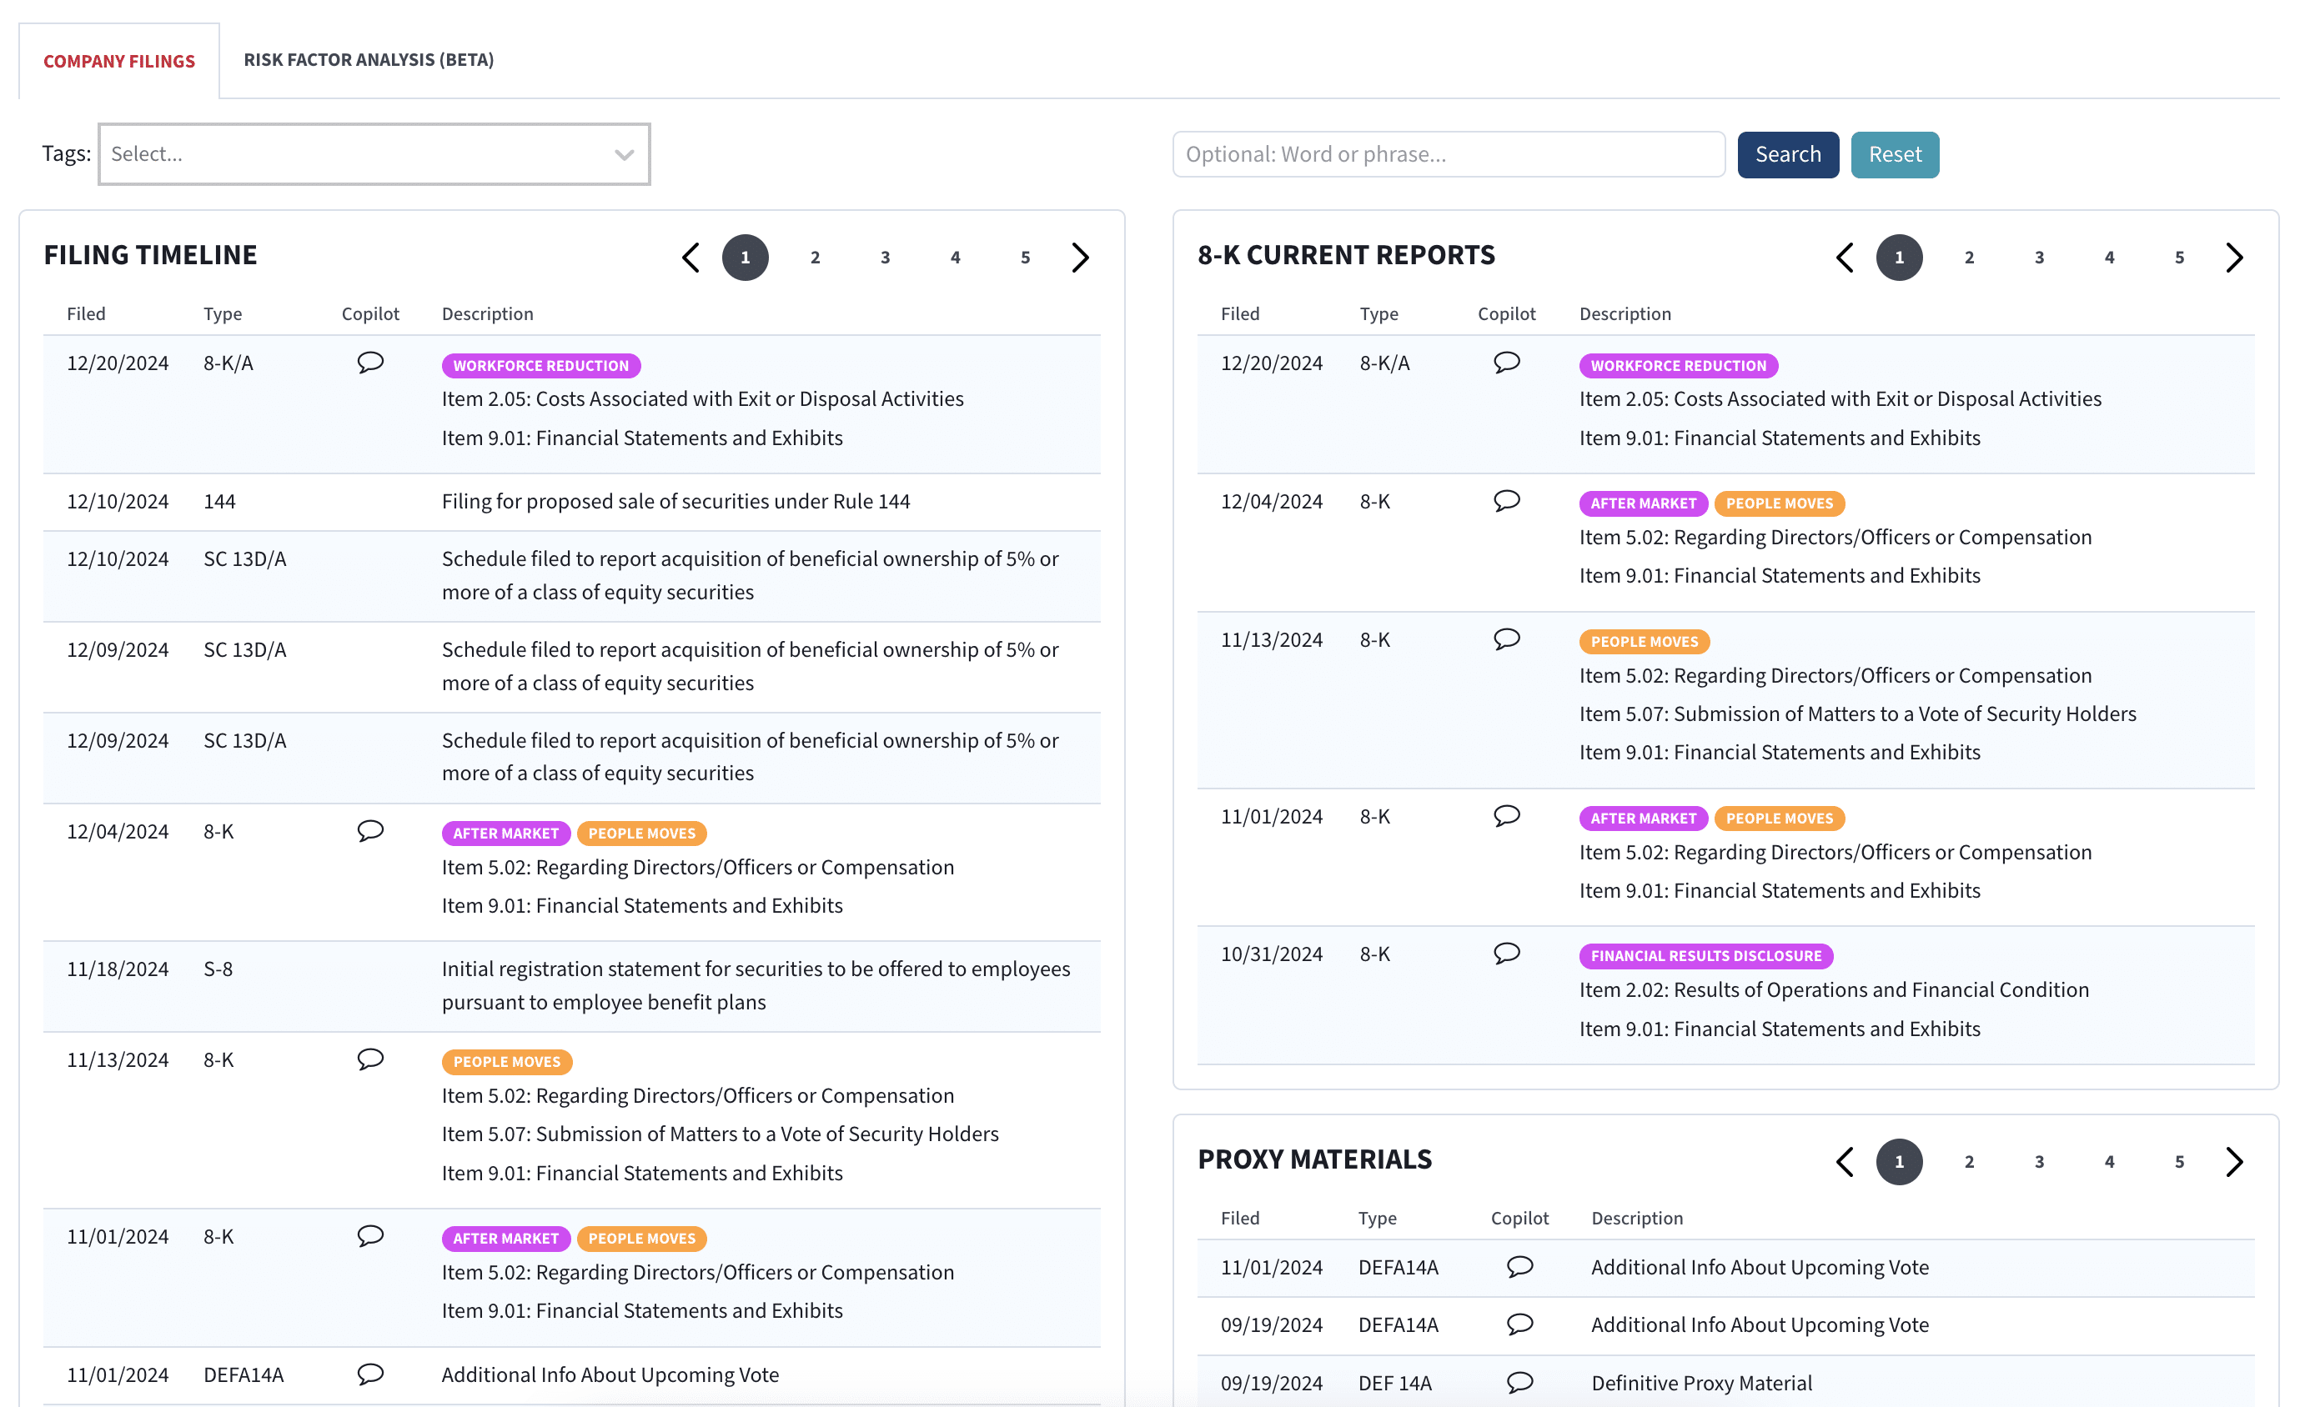Open Copilot chat for 11/01/2024 DEFA14A in Filing Timeline
This screenshot has width=2305, height=1407.
pyautogui.click(x=370, y=1374)
